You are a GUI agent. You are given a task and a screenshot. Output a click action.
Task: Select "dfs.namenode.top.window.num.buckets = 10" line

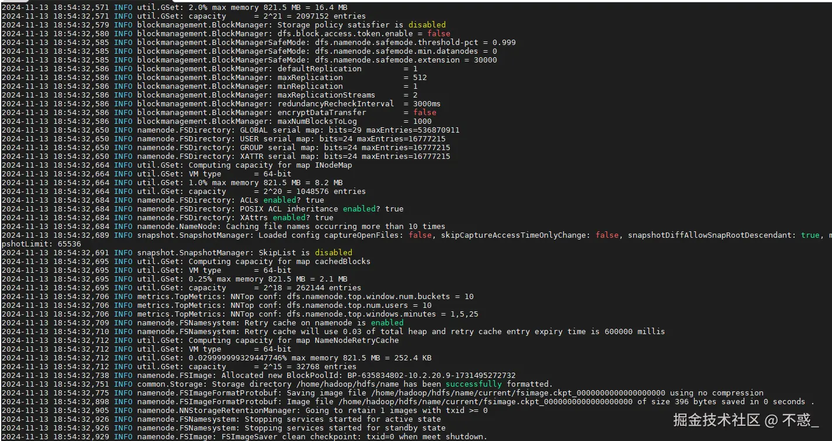237,297
